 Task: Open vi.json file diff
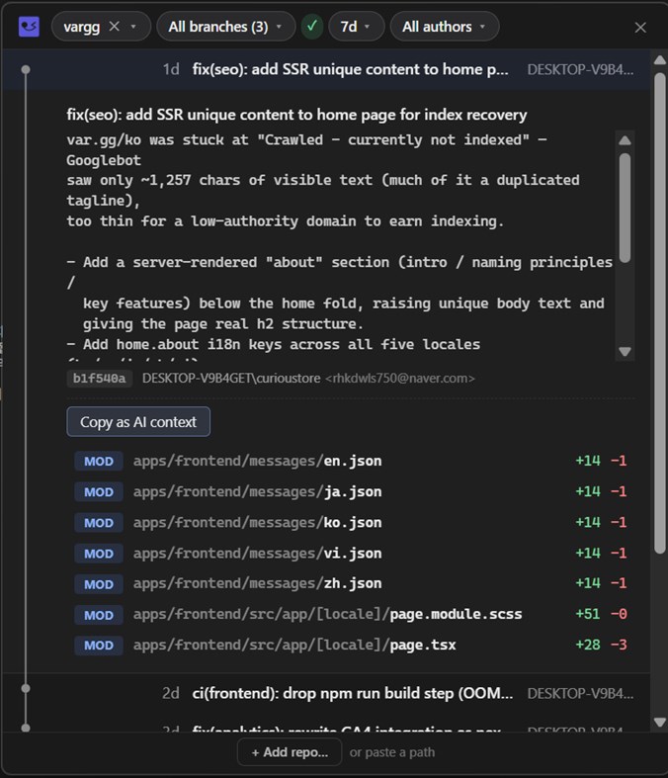[x=351, y=554]
